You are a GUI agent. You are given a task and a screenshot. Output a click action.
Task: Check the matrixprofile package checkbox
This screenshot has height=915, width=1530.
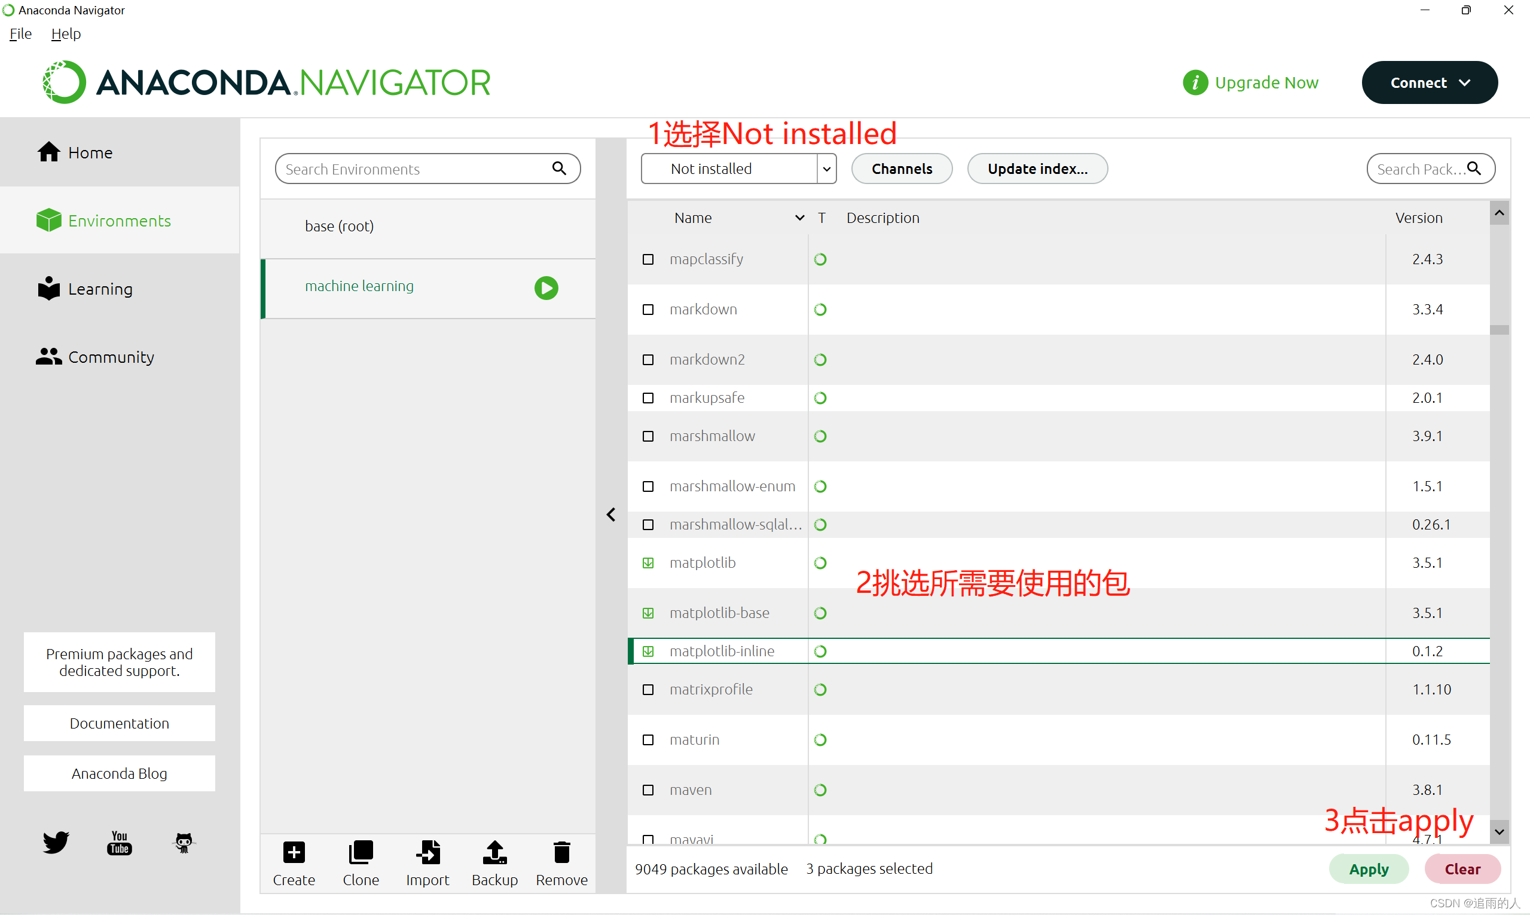[648, 689]
